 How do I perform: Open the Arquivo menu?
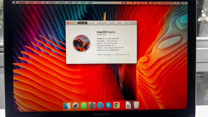tap(31, 2)
